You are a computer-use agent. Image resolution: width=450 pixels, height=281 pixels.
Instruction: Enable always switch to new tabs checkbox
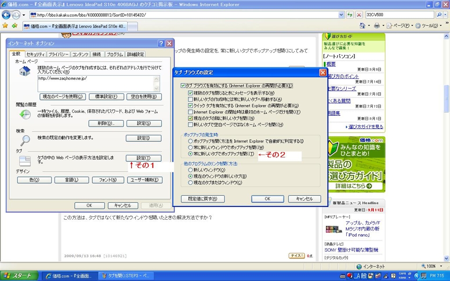(190, 99)
